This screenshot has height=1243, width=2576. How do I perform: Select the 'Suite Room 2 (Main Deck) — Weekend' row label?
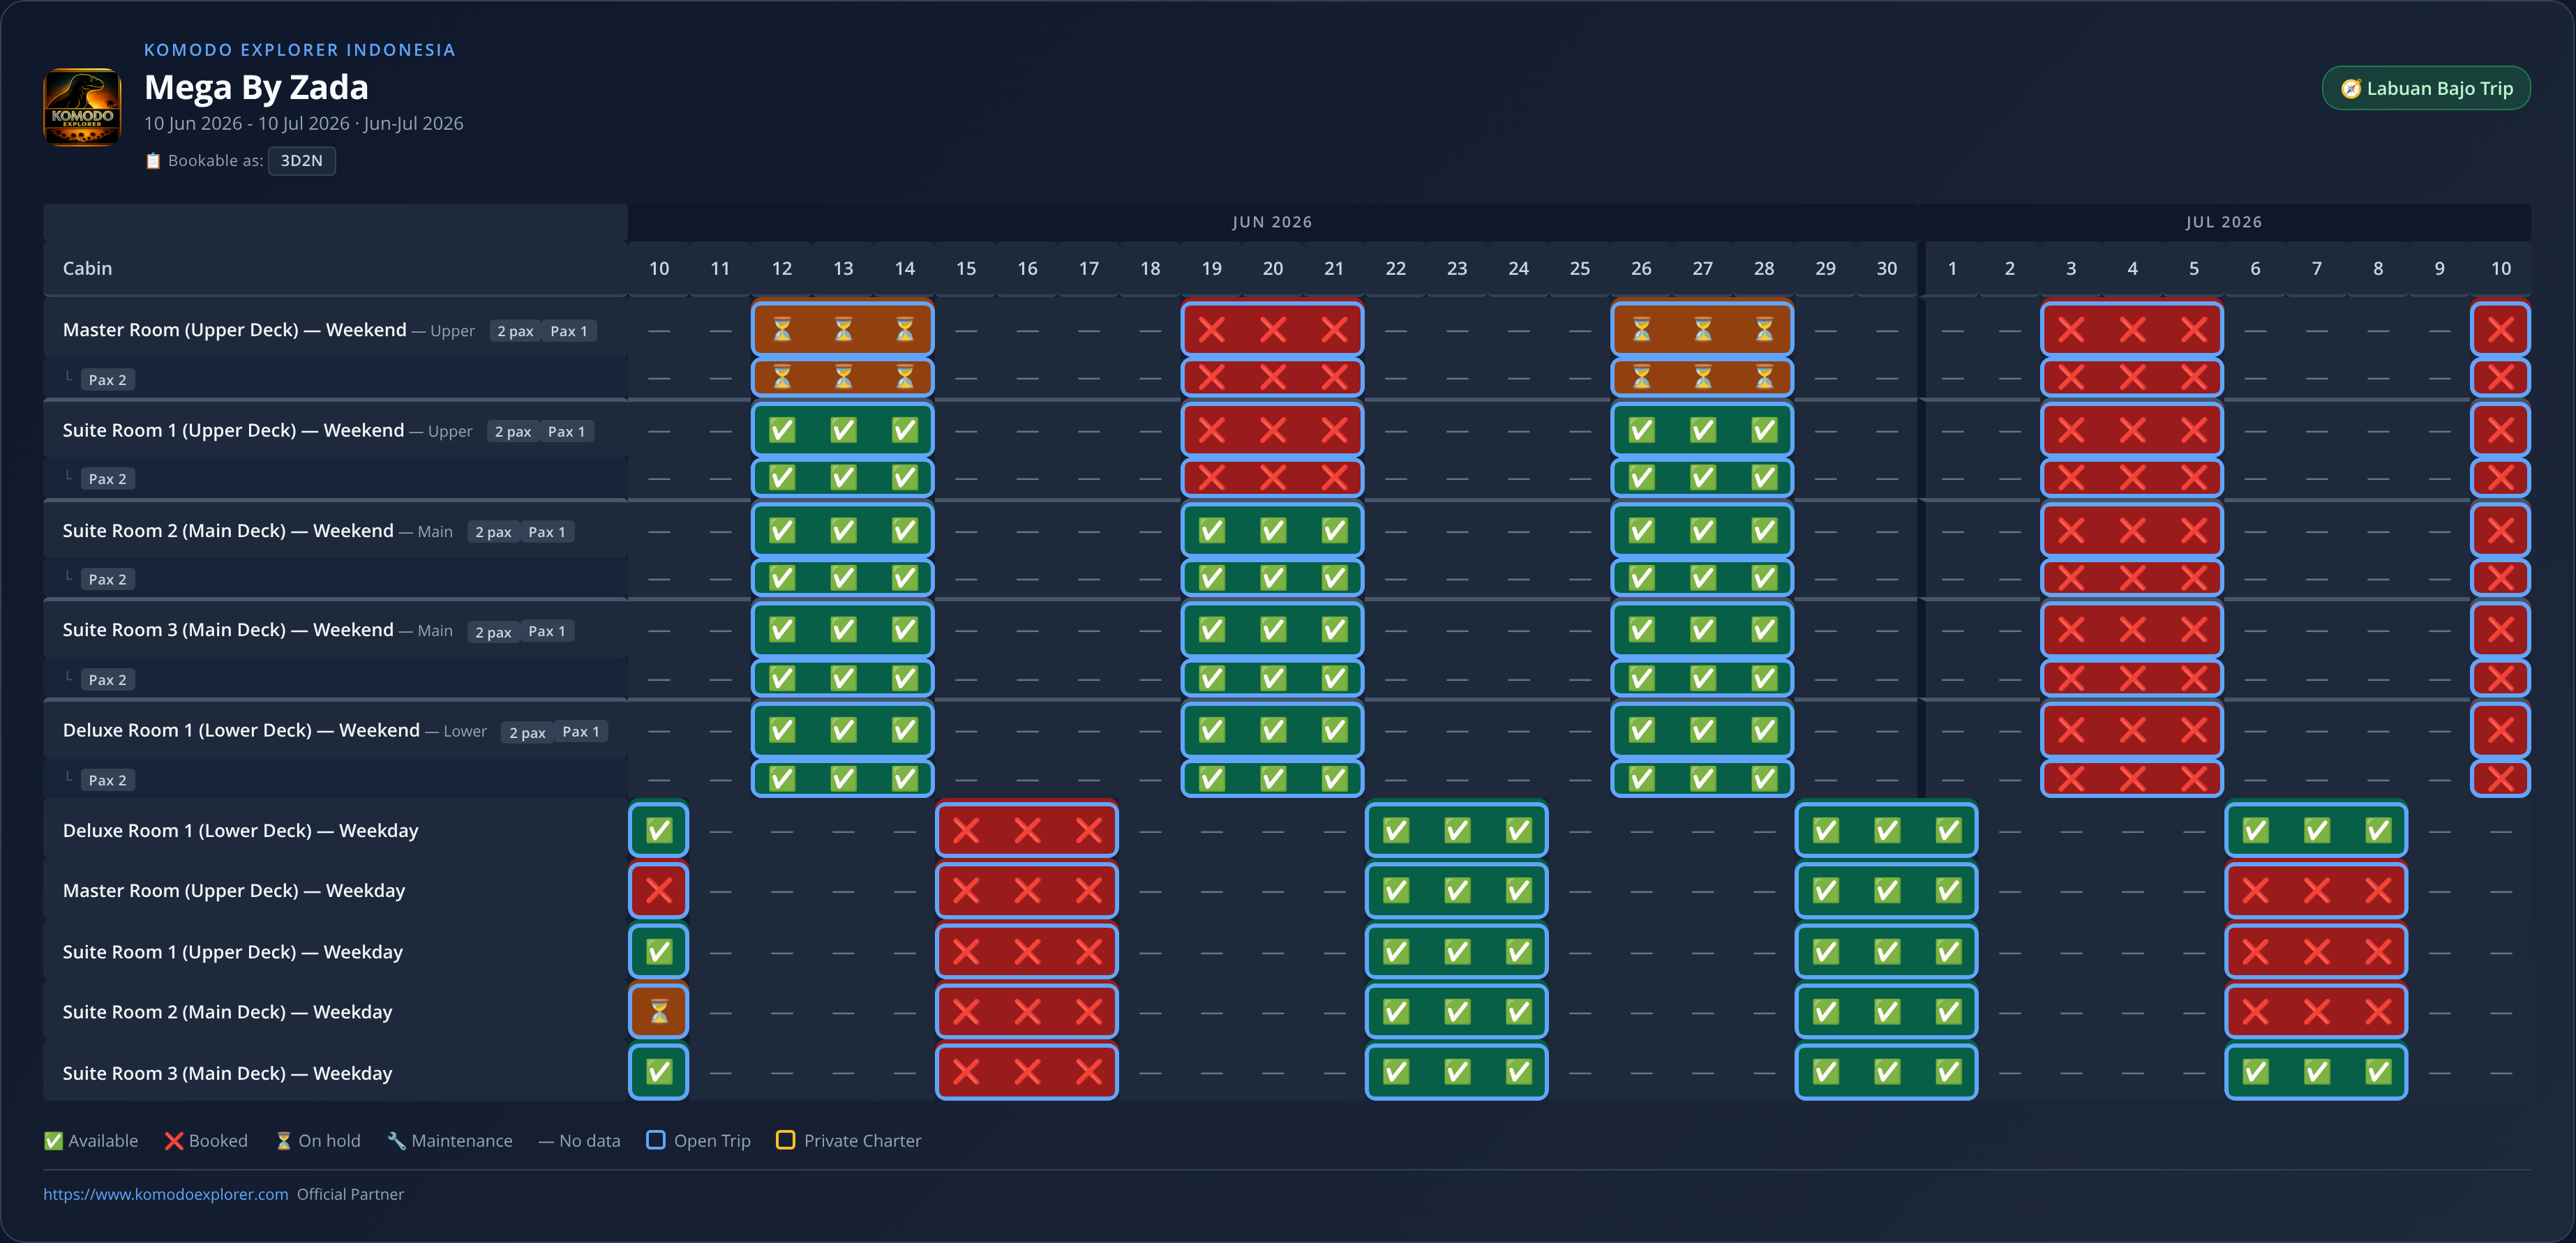pos(228,530)
